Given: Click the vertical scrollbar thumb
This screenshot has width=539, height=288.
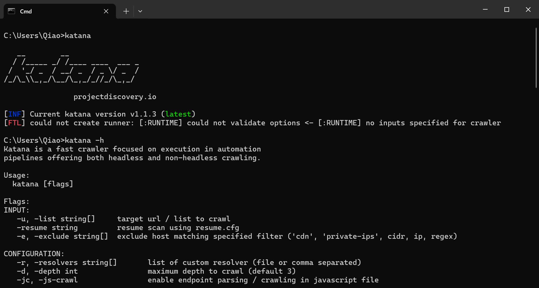Looking at the screenshot, I should click(536, 58).
